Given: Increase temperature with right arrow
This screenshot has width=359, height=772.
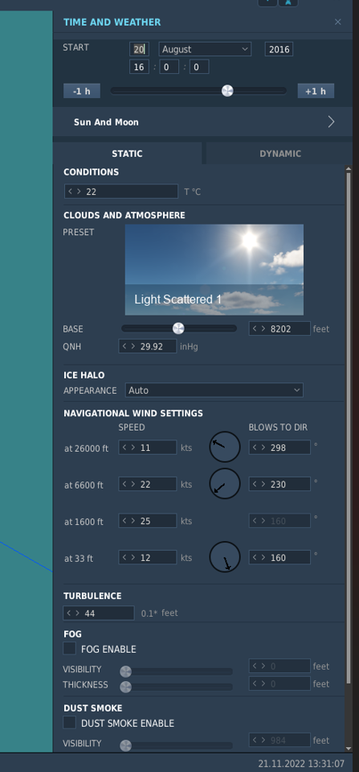Looking at the screenshot, I should (79, 192).
